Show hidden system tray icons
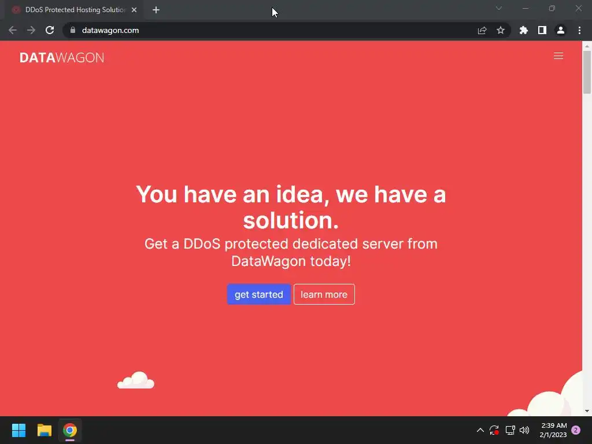This screenshot has height=444, width=592. pos(480,430)
